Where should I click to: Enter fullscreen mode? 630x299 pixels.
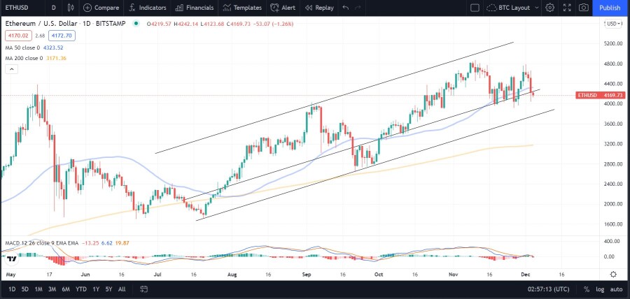click(567, 8)
